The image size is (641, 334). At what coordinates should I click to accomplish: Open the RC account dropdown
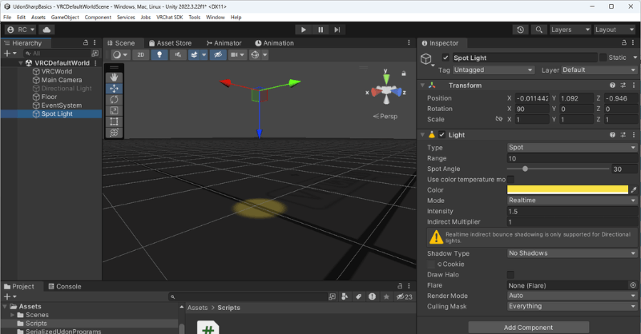tap(21, 30)
